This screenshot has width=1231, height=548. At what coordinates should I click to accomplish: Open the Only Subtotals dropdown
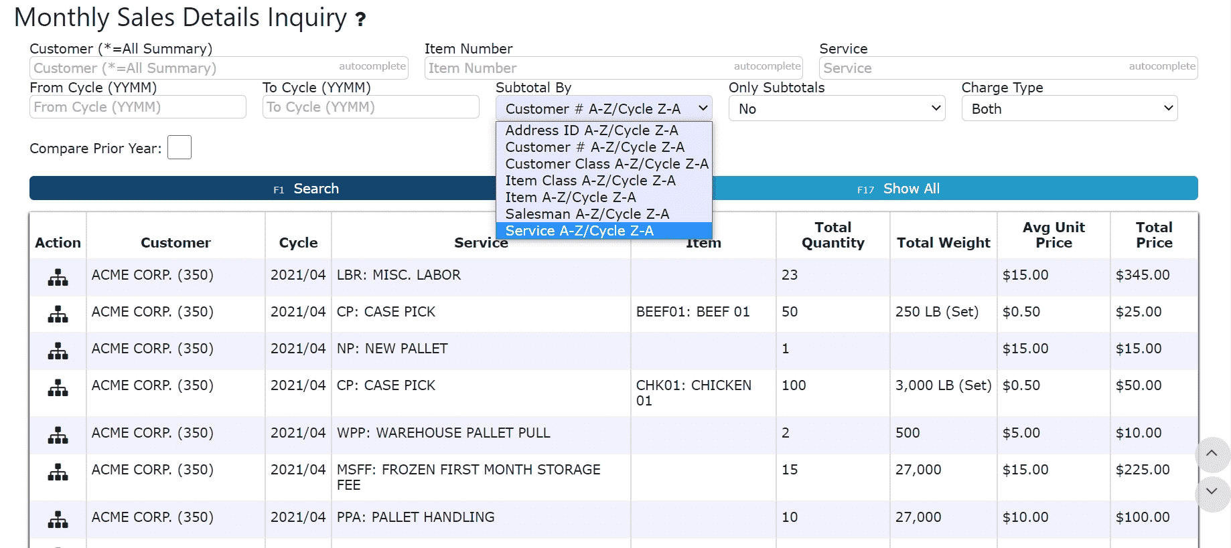tap(837, 108)
